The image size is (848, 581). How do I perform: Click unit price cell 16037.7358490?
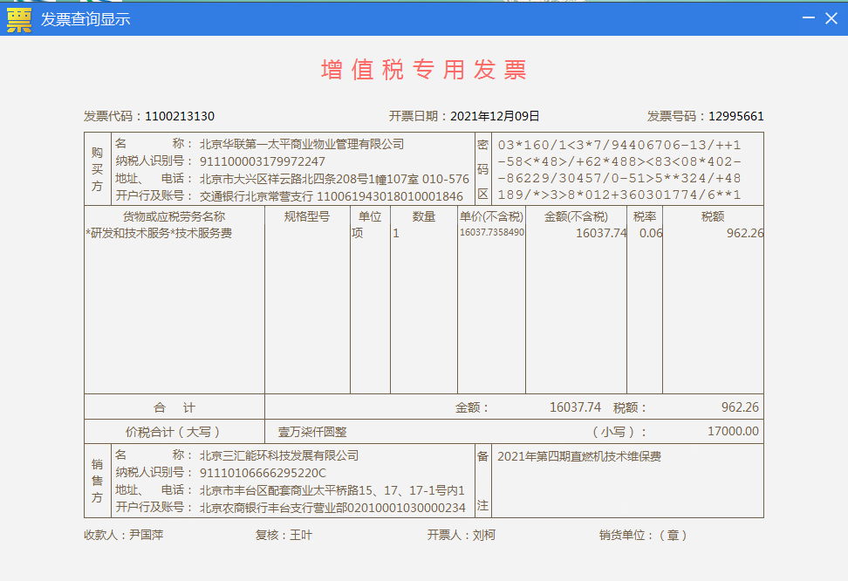pyautogui.click(x=492, y=233)
